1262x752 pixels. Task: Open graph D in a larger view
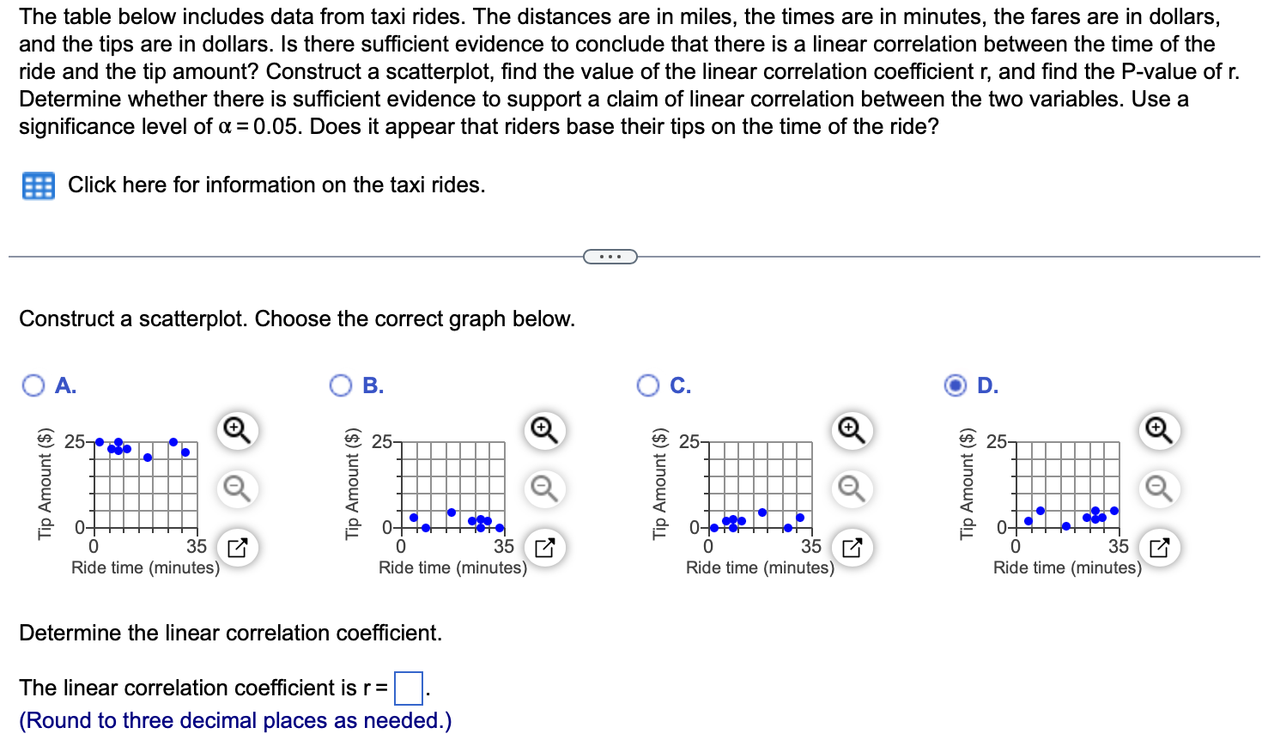point(1158,547)
